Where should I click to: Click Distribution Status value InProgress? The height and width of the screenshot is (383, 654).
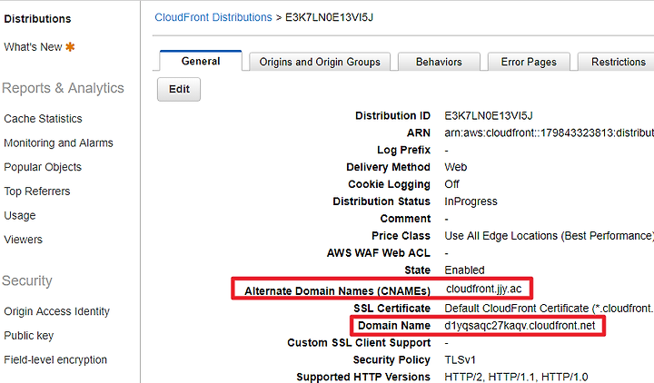(471, 201)
